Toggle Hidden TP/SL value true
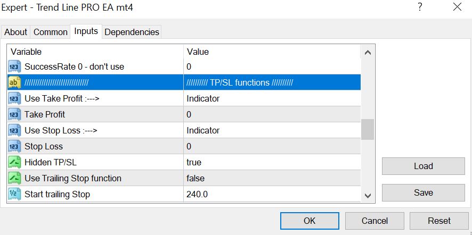472x235 pixels. pyautogui.click(x=272, y=162)
